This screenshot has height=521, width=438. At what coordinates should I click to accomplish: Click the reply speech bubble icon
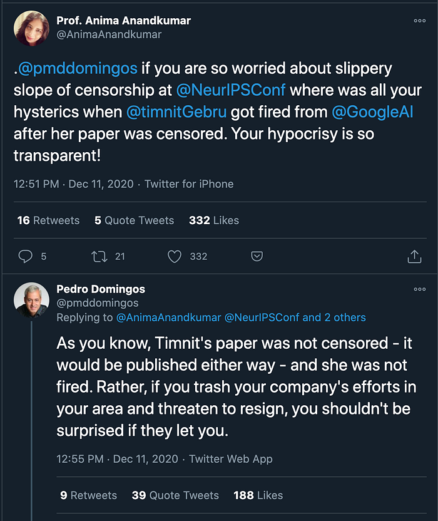pos(25,256)
